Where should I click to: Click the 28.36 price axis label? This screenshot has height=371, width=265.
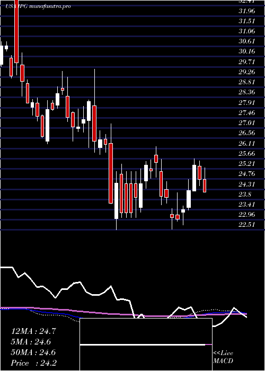click(x=247, y=92)
